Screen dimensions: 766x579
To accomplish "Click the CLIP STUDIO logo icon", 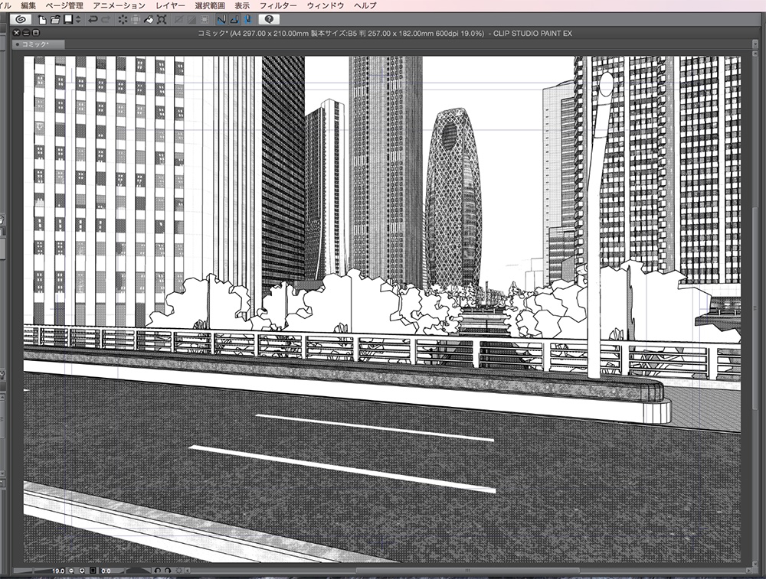I will coord(21,19).
